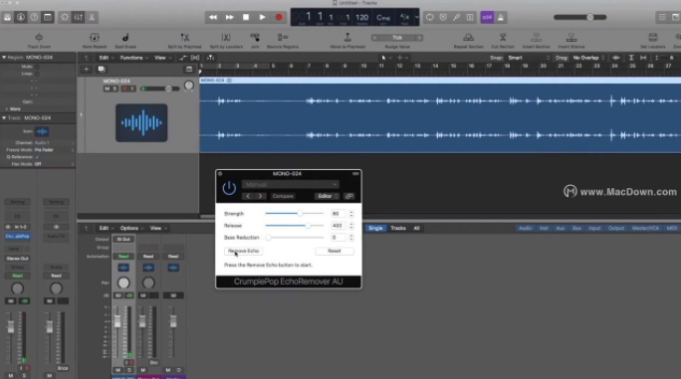681x379 pixels.
Task: Click the Join regions toolbar icon
Action: [x=255, y=41]
